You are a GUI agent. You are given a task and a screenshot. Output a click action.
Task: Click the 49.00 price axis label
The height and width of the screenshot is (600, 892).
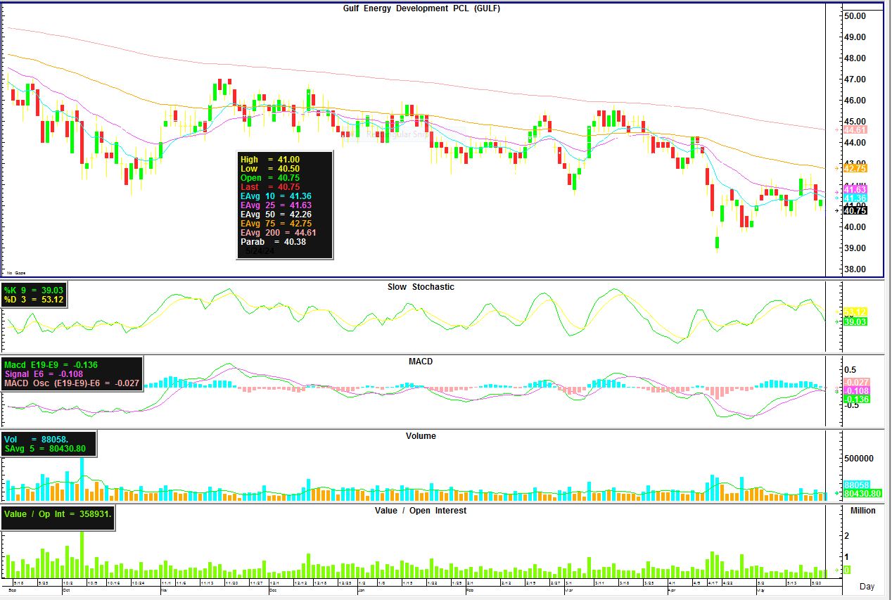(x=855, y=37)
